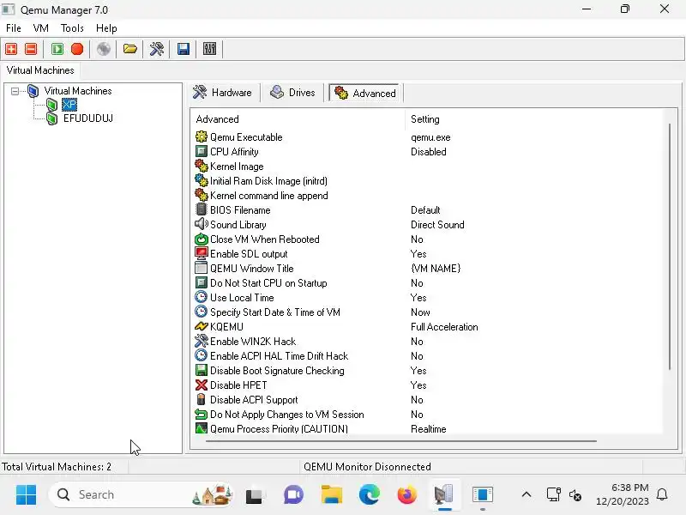
Task: Click the open folder toolbar icon
Action: 130,49
